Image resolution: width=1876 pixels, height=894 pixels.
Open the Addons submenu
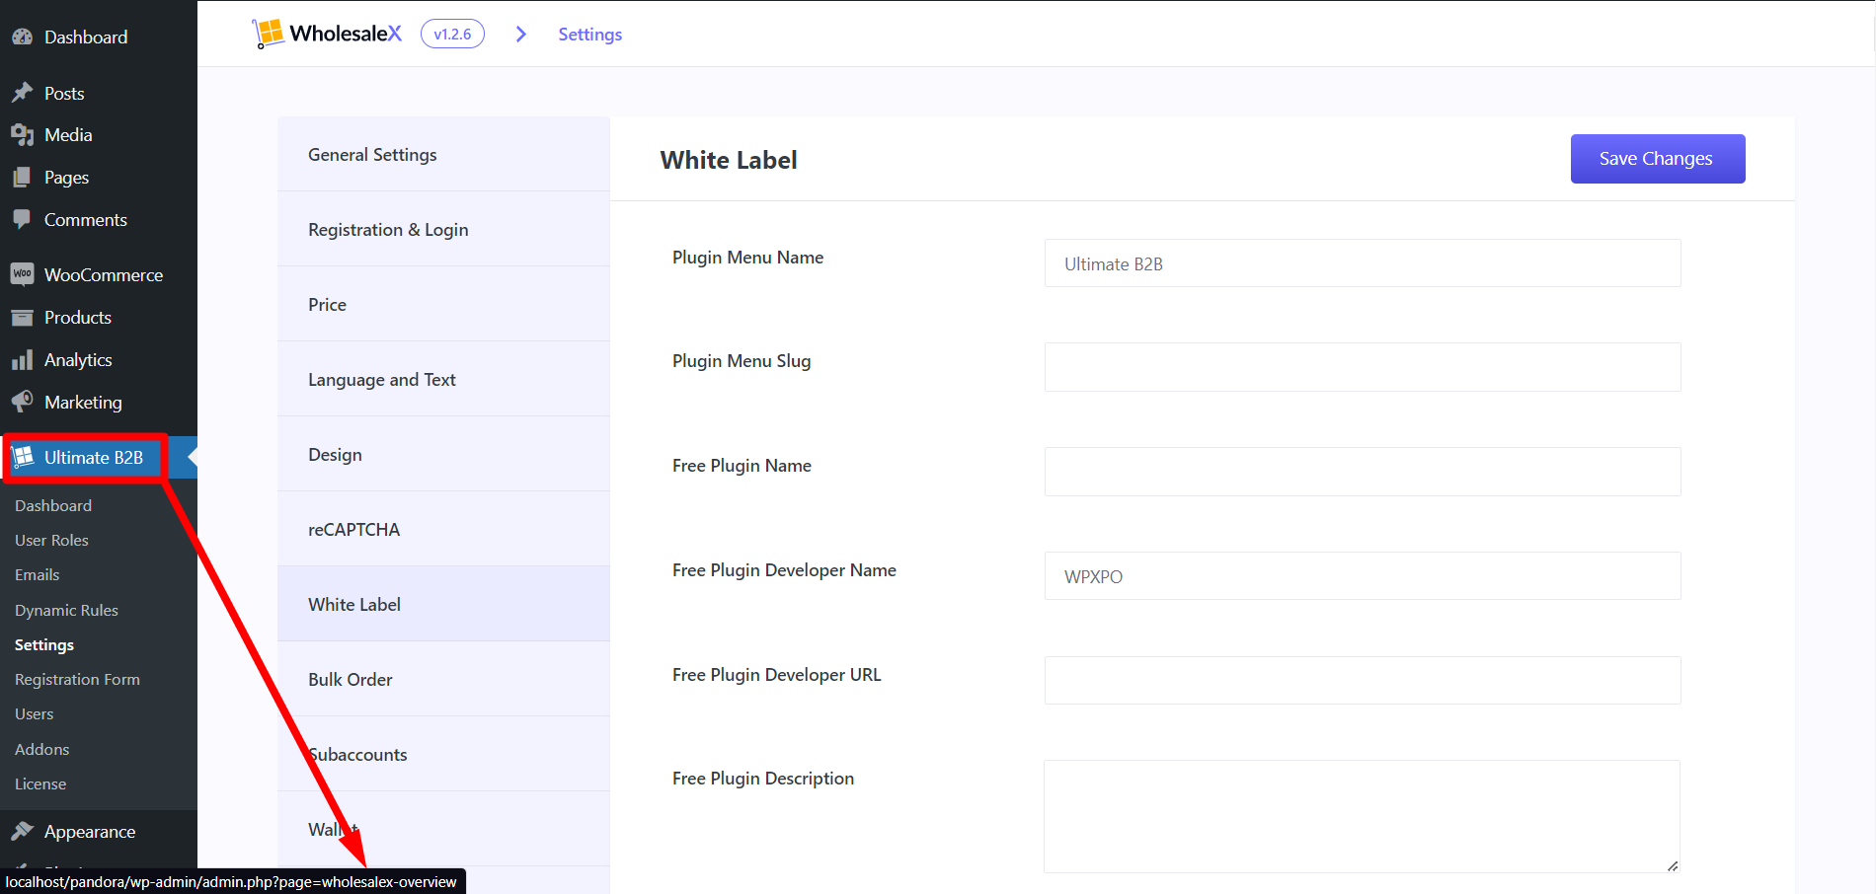point(41,749)
